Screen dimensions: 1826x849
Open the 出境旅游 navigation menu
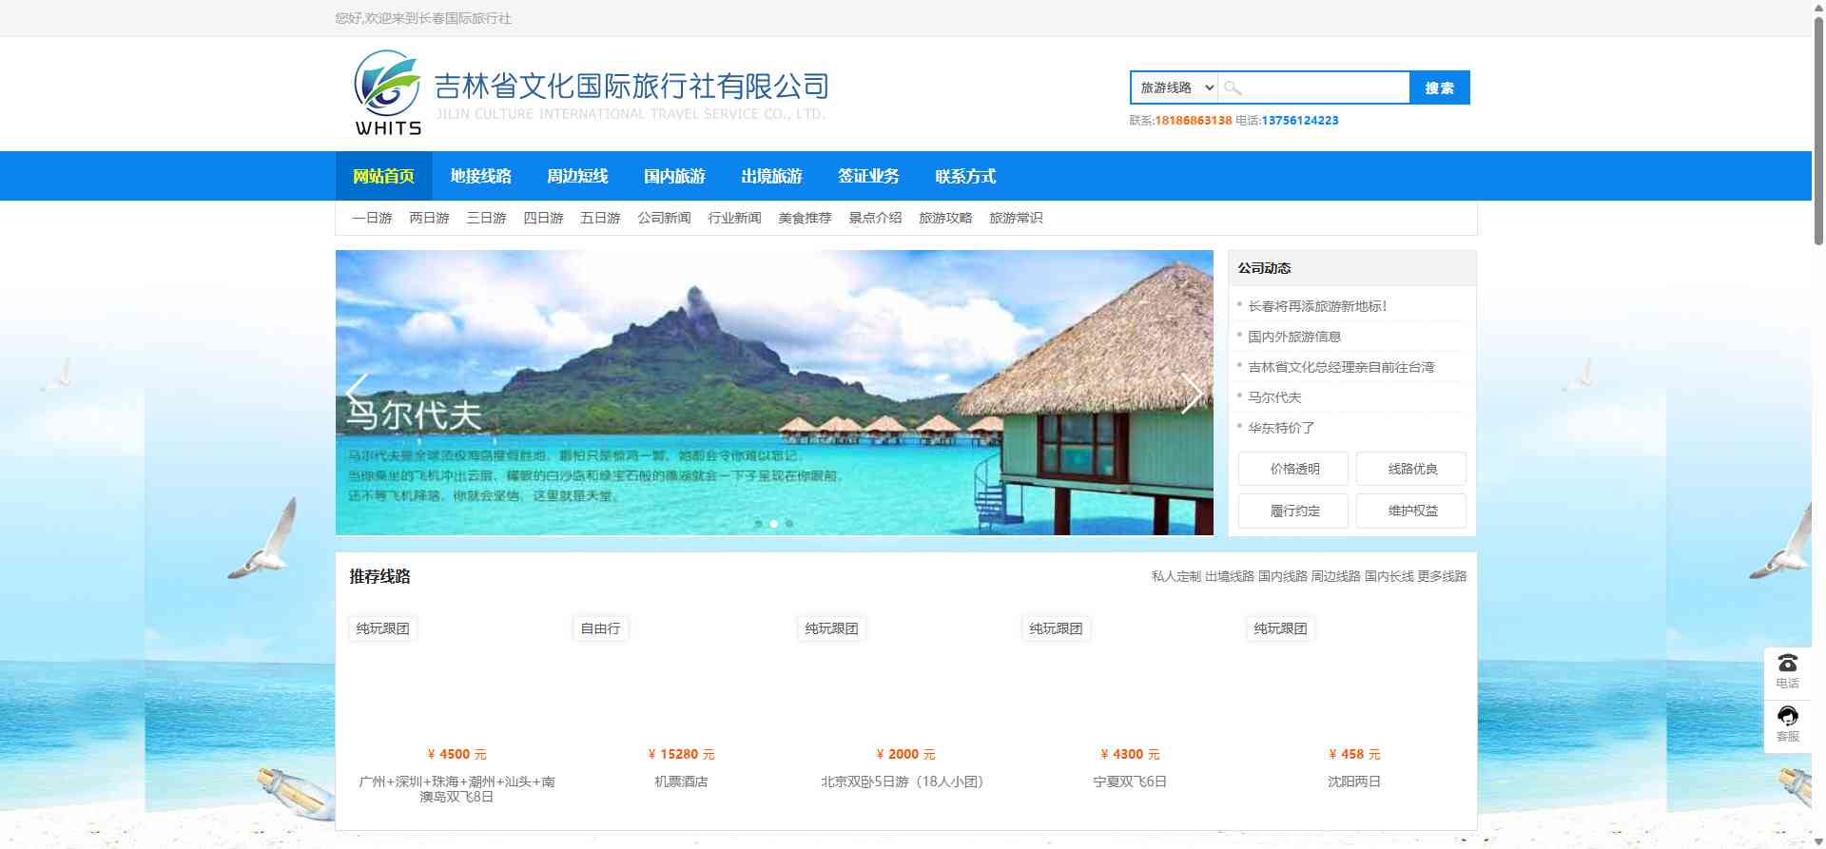point(771,177)
